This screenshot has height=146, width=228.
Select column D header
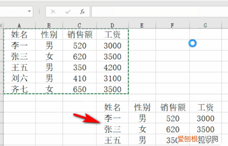(112, 25)
